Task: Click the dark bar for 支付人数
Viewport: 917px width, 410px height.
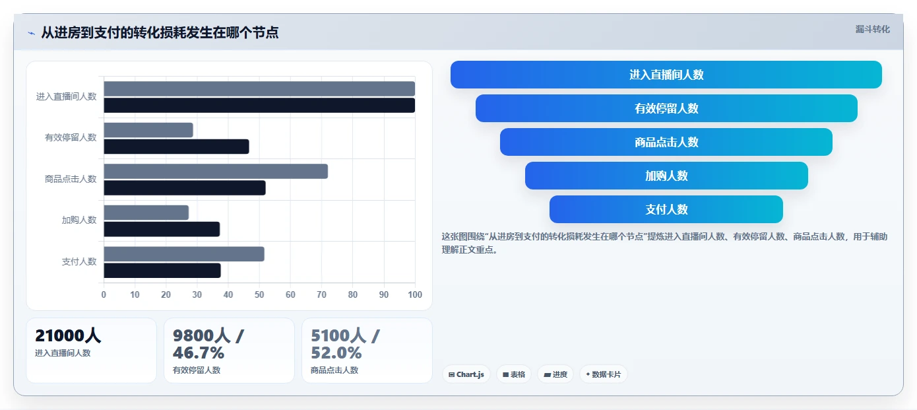Action: click(162, 271)
